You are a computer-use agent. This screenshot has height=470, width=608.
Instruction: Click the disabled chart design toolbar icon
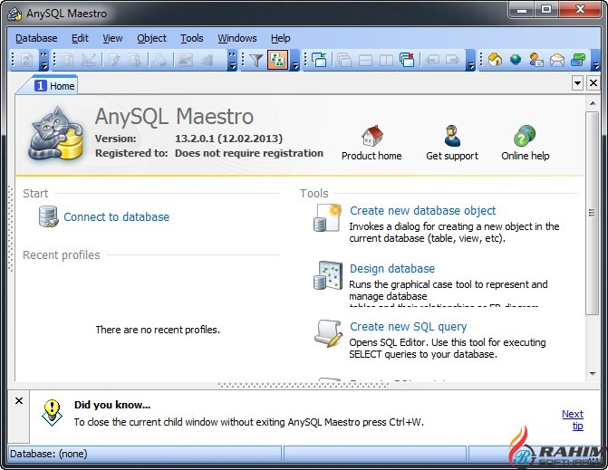[x=89, y=60]
